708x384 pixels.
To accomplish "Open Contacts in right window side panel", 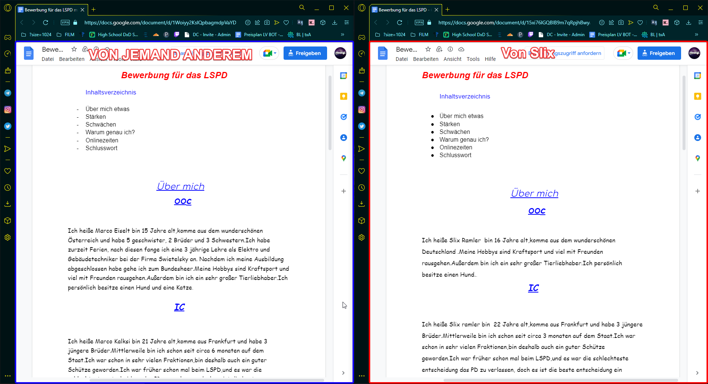I will click(x=697, y=138).
